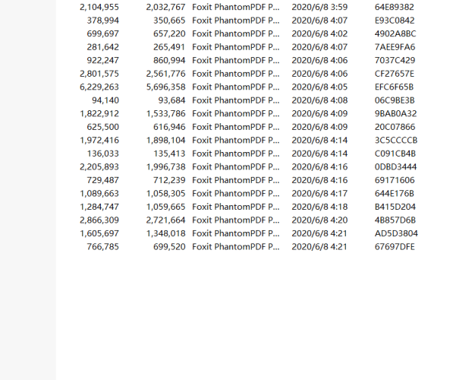
Task: Select the row with checksum 64E89382
Action: 394,7
